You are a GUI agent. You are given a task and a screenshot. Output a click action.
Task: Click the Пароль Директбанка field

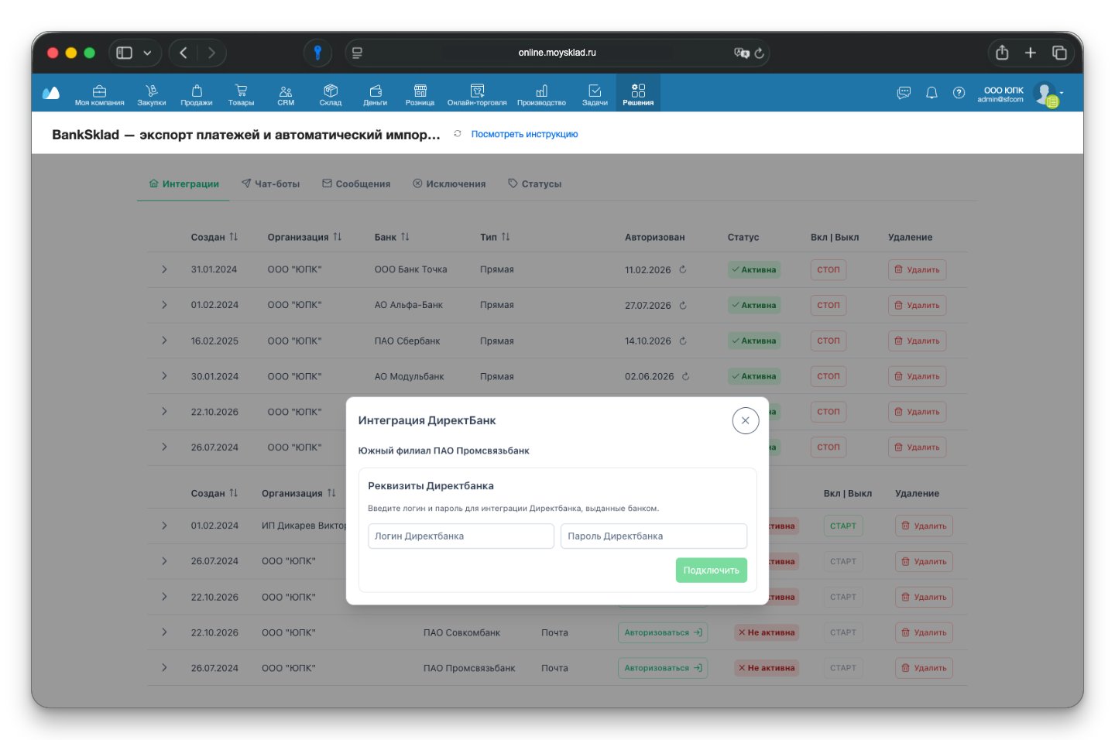[654, 536]
